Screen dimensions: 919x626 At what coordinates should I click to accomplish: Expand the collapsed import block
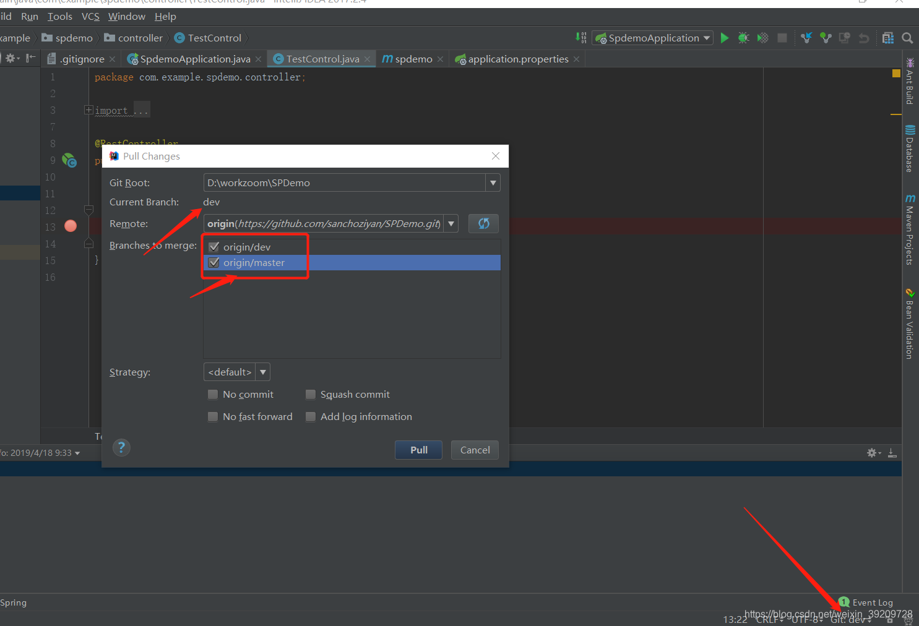tap(88, 110)
